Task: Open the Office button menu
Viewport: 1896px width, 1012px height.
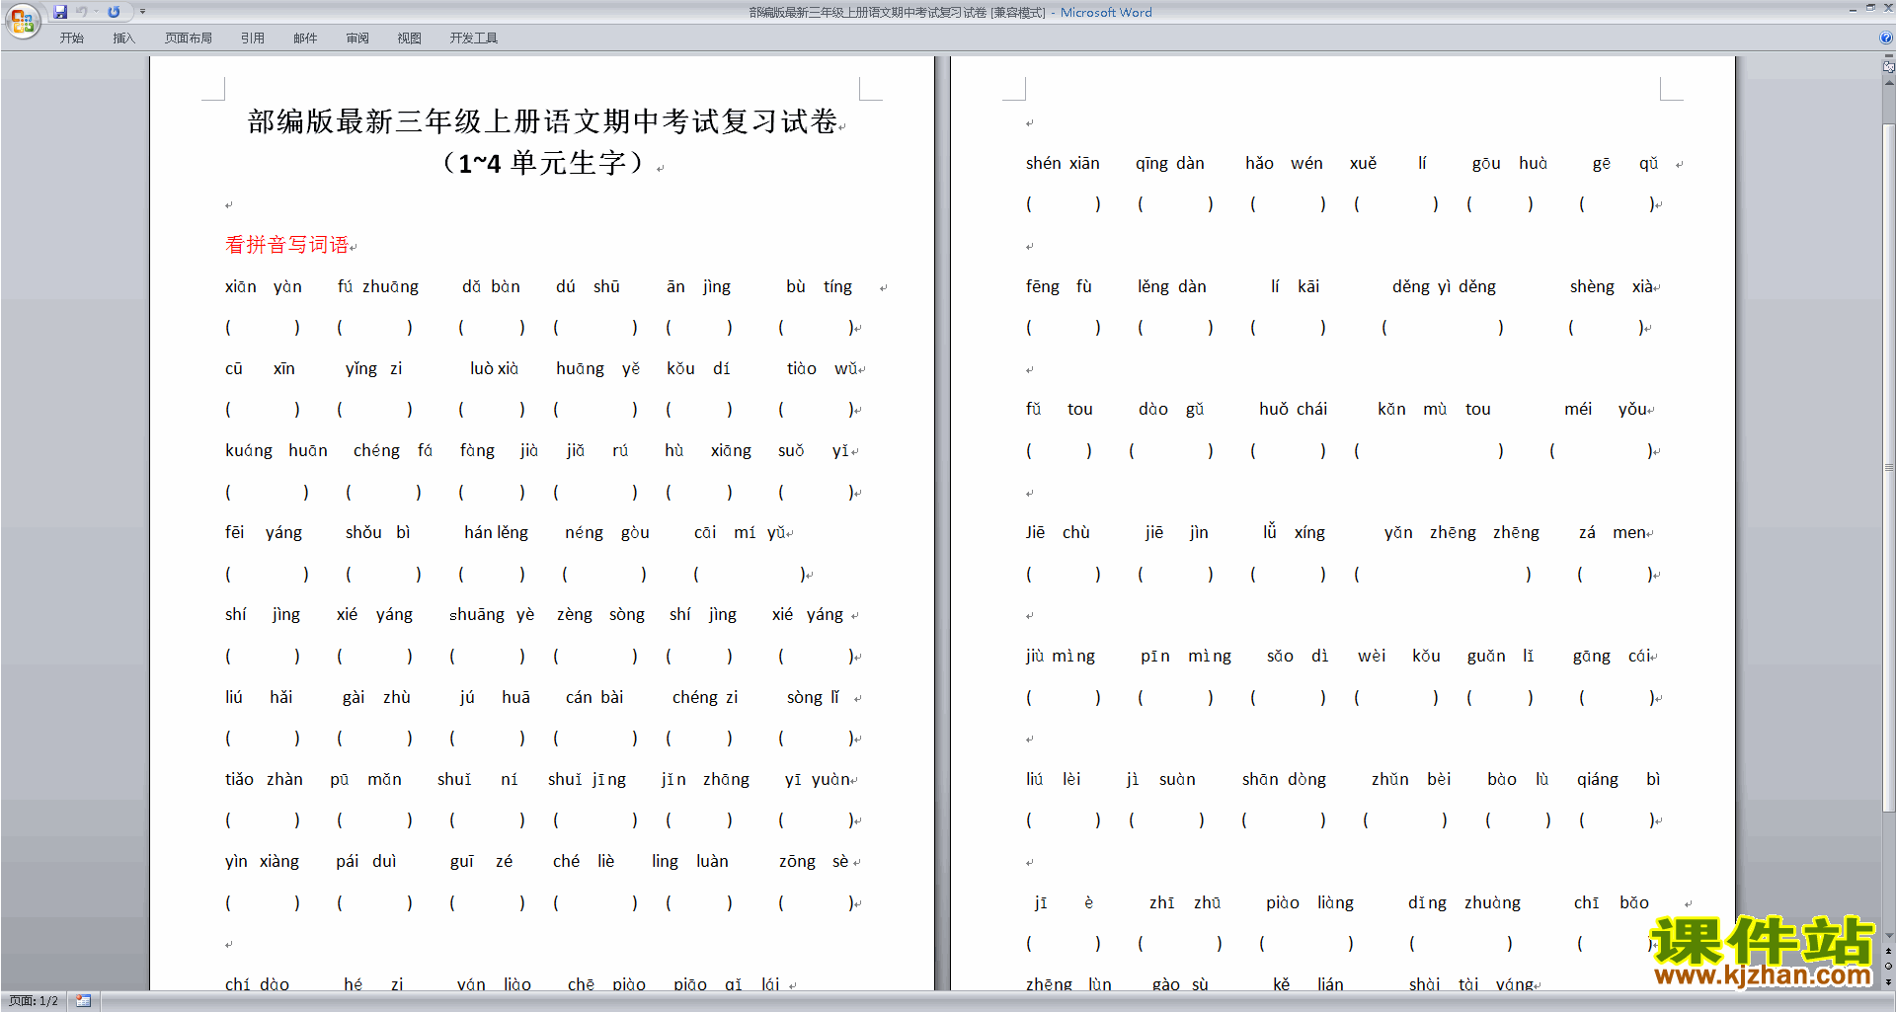Action: [x=22, y=20]
